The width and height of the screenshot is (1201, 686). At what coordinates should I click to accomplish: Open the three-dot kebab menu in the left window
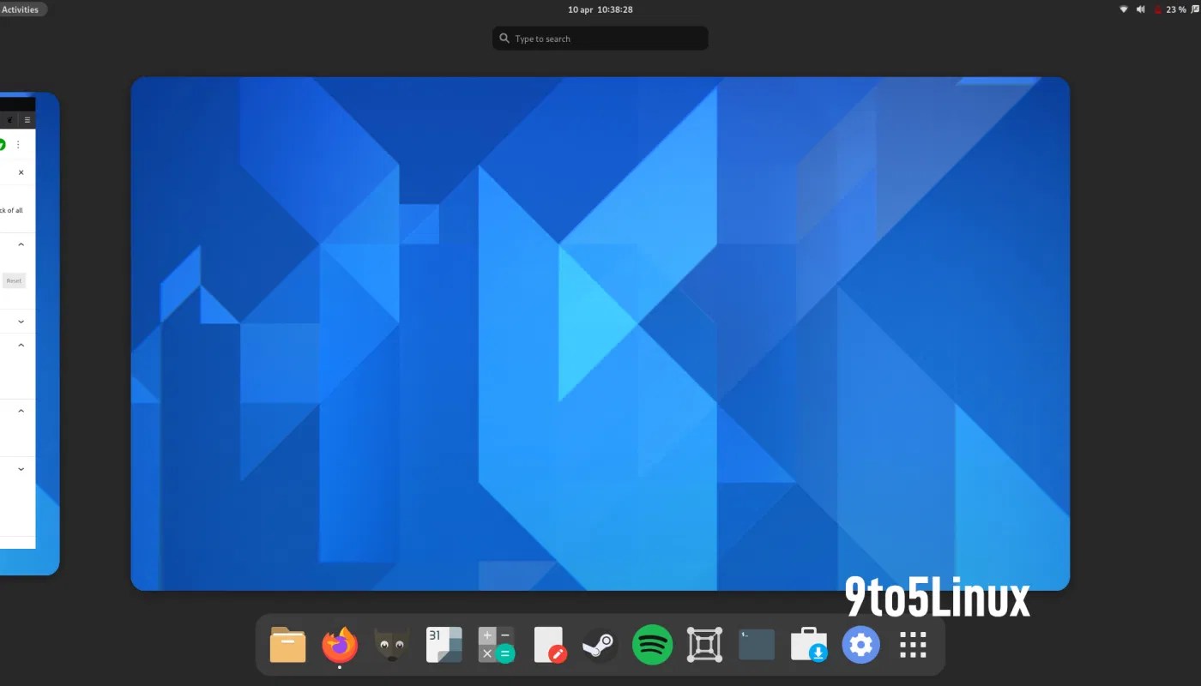[x=19, y=144]
